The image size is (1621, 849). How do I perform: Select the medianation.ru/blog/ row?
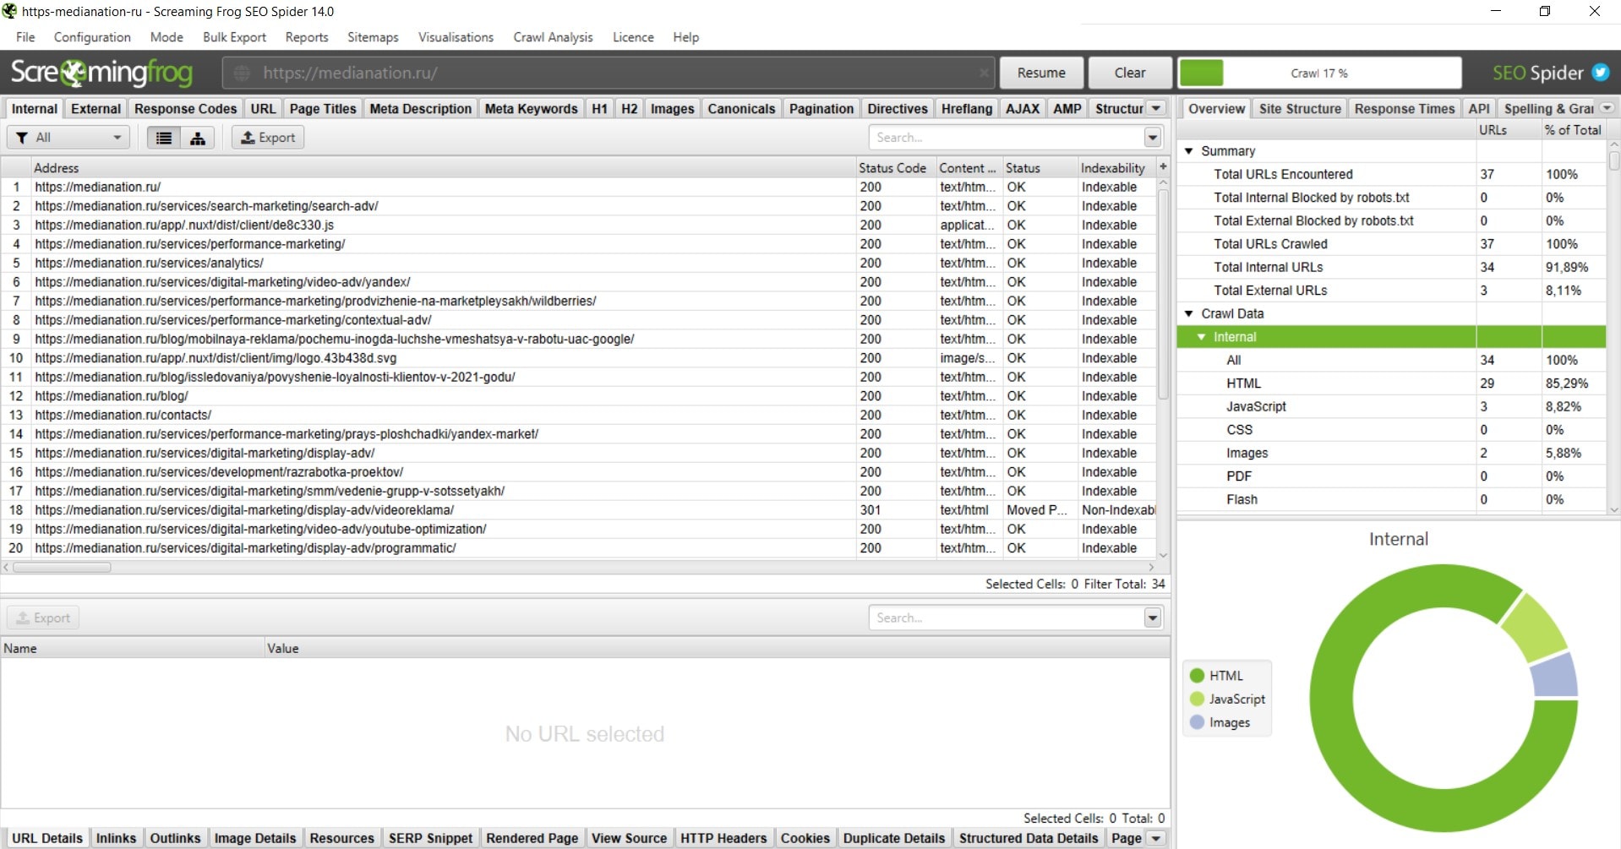tap(578, 396)
